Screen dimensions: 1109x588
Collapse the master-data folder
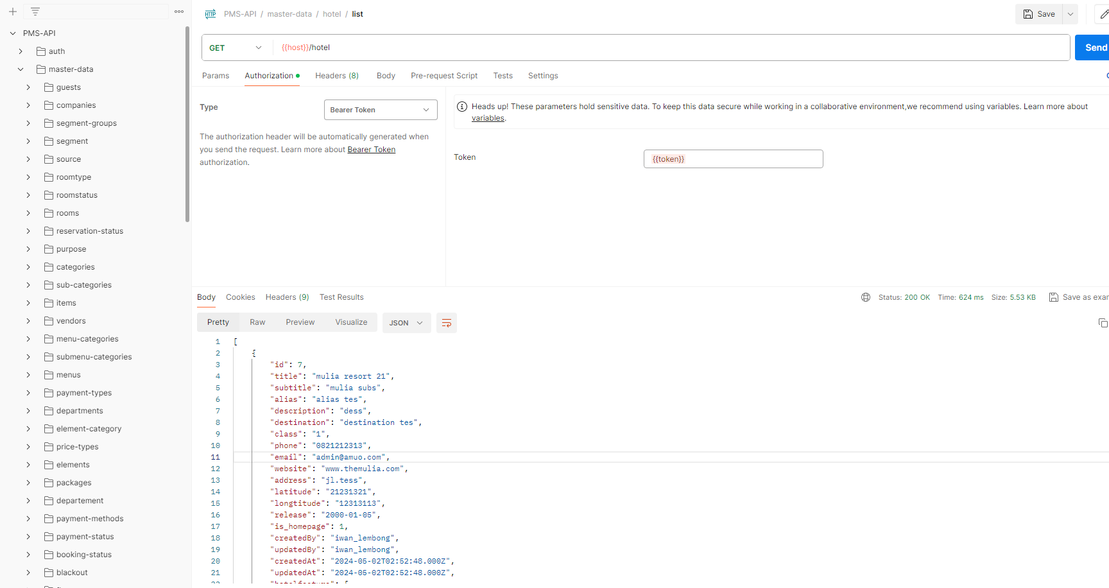pyautogui.click(x=21, y=69)
